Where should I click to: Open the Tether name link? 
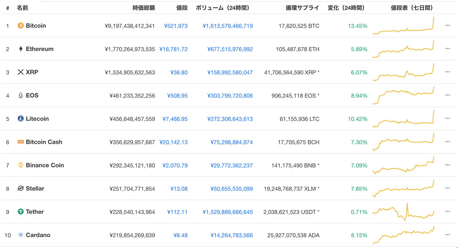35,212
